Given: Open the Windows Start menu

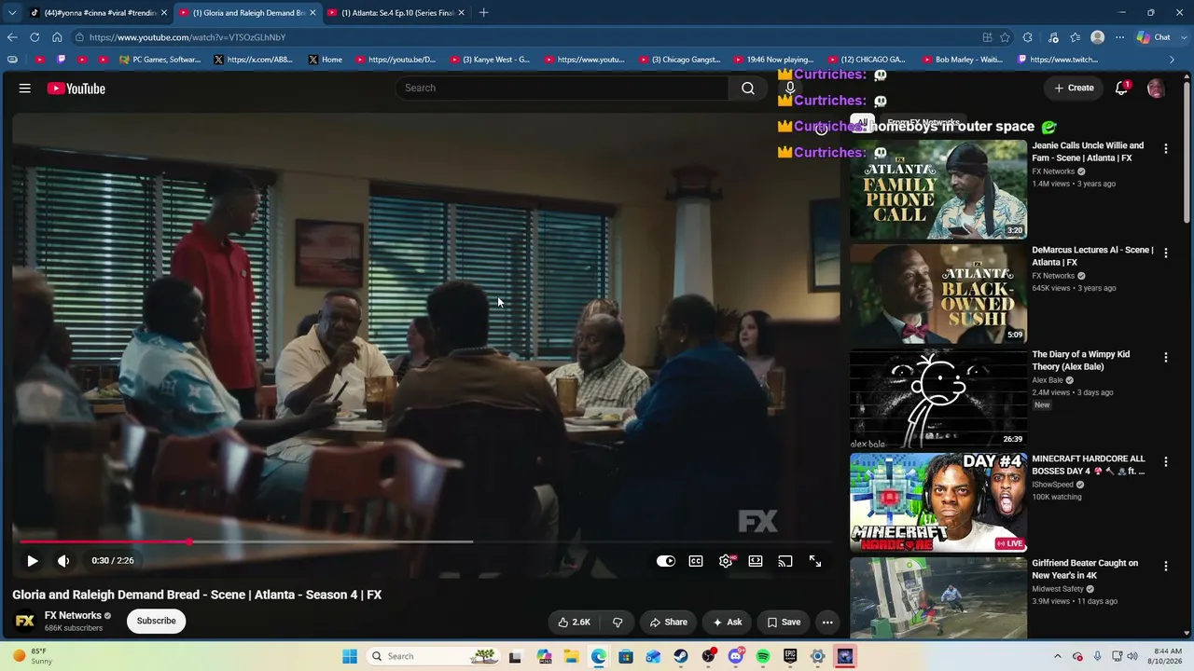Looking at the screenshot, I should click(x=350, y=656).
